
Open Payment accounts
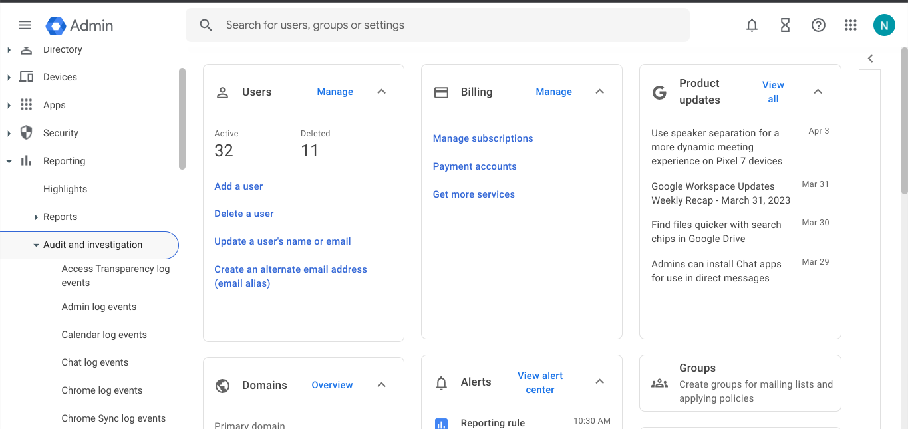click(475, 166)
